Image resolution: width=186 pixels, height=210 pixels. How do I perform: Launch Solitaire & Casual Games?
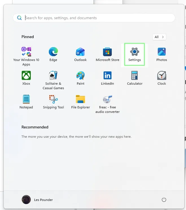[53, 80]
